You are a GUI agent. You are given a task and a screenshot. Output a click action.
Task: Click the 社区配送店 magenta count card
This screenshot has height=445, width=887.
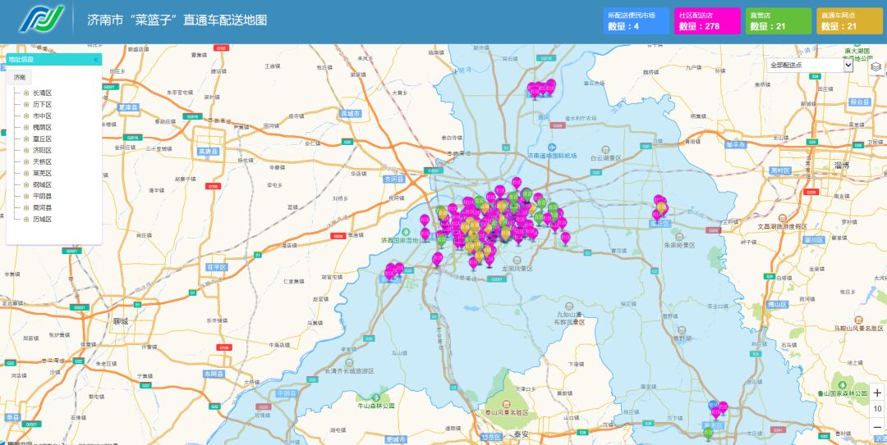tap(708, 20)
